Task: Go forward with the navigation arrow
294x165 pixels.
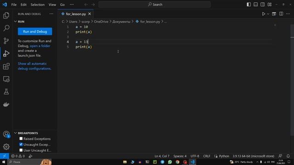Action: pyautogui.click(x=93, y=5)
